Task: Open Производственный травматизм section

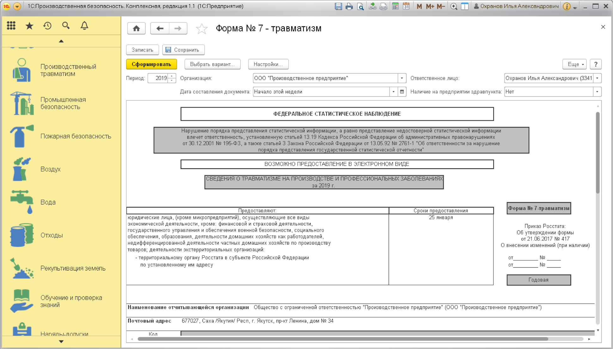Action: (61, 70)
